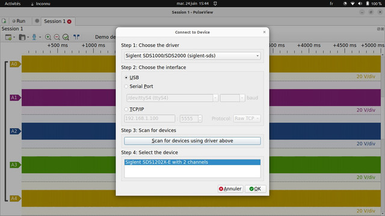Click the A4 channel label
The height and width of the screenshot is (216, 385).
tap(15, 199)
